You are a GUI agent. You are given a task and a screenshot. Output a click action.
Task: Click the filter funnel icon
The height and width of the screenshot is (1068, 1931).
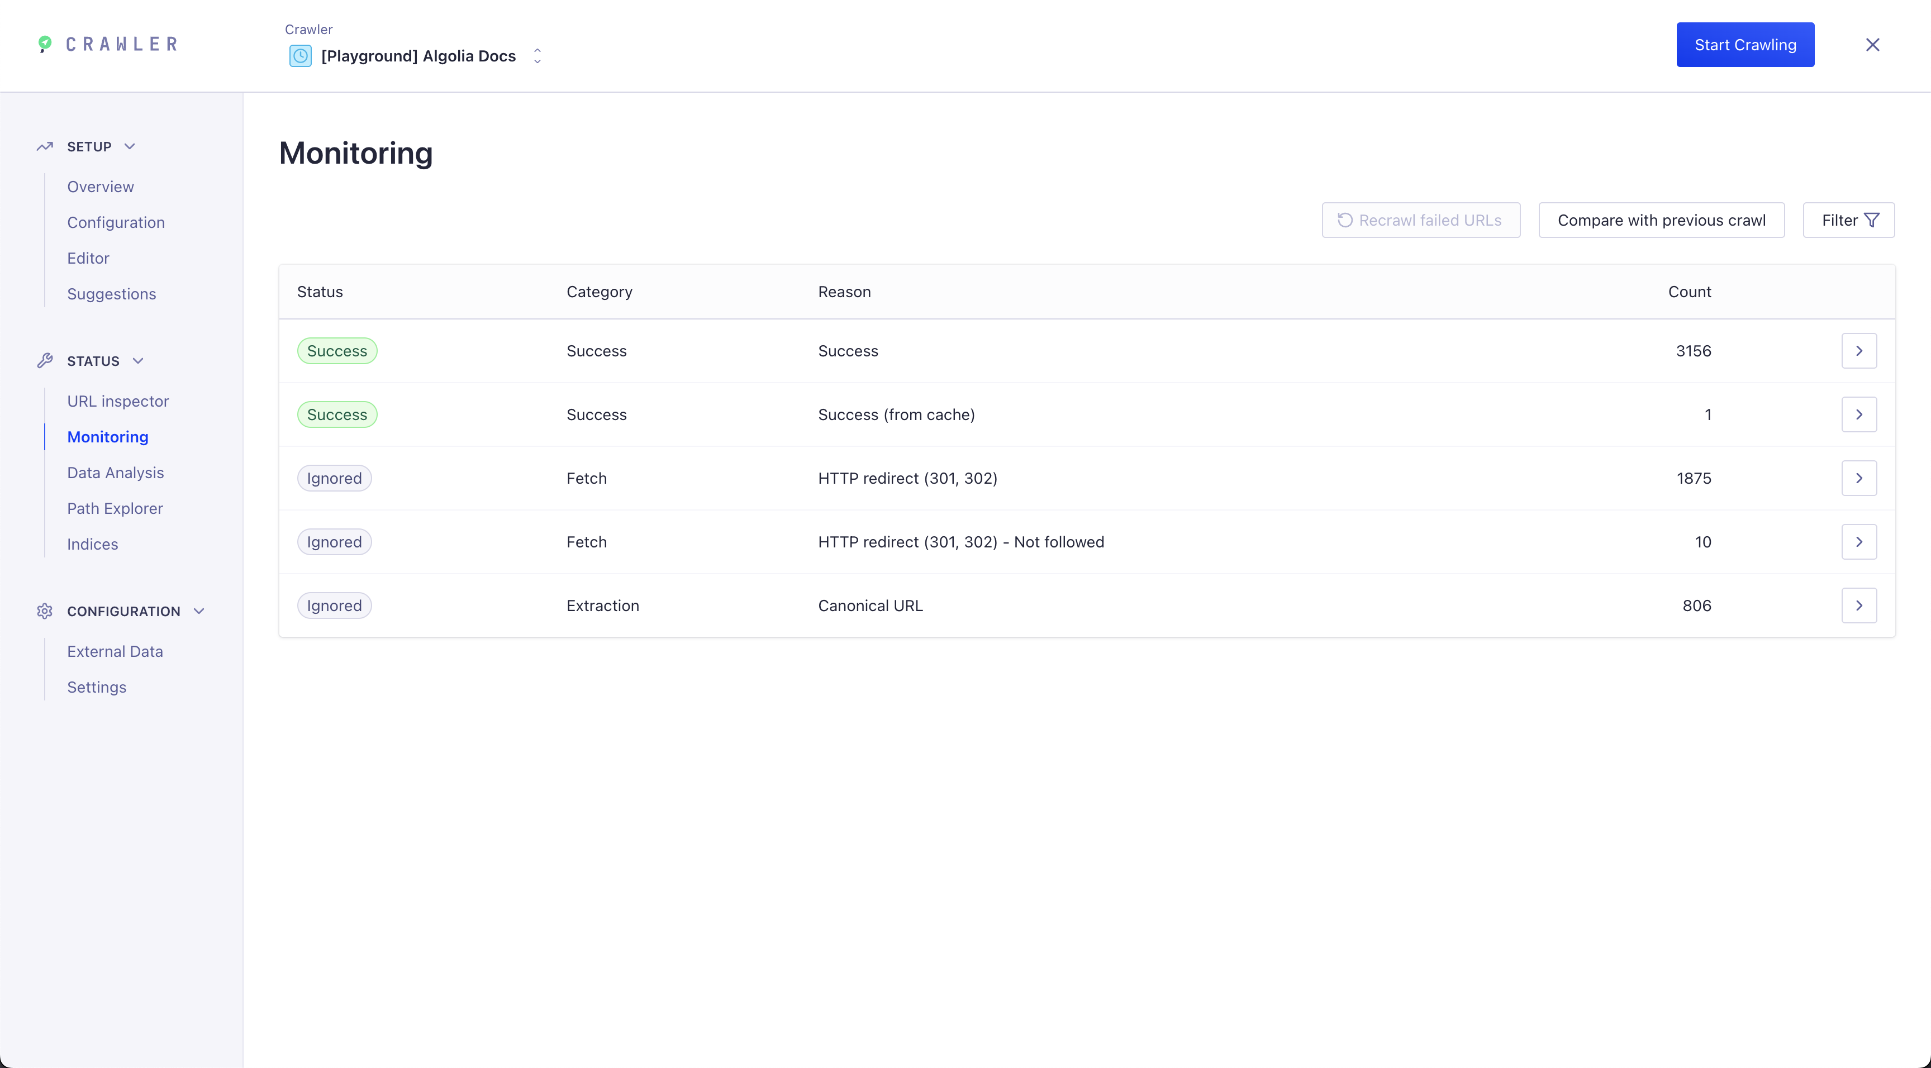pos(1872,220)
